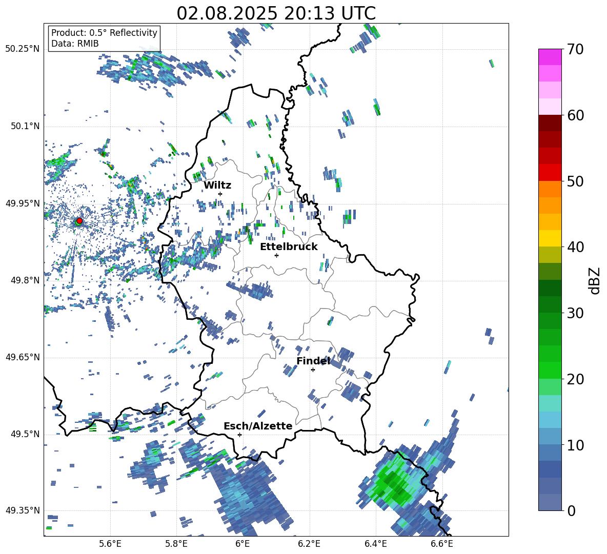The width and height of the screenshot is (607, 554).
Task: Click the bright red colorbar segment near 50
Action: point(550,173)
